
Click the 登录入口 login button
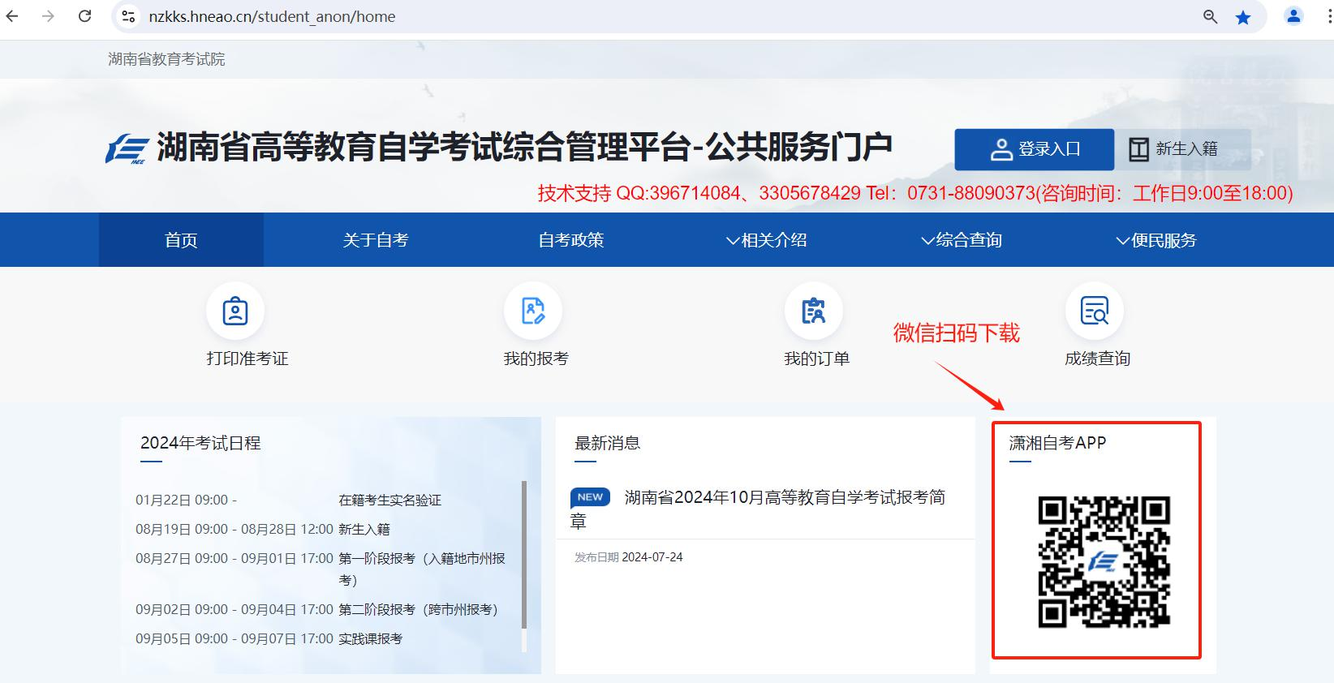pos(1034,149)
